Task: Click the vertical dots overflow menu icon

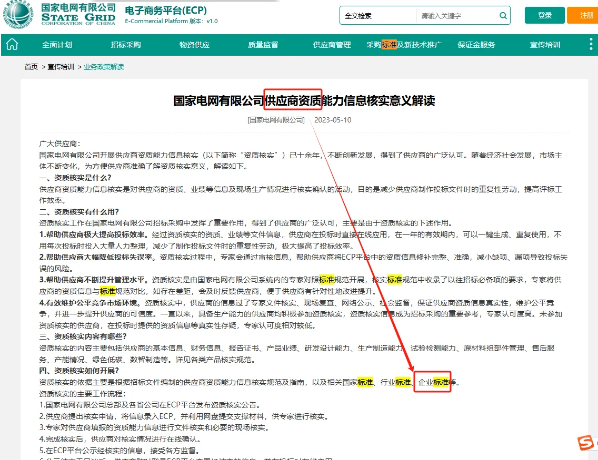Action: pos(591,44)
